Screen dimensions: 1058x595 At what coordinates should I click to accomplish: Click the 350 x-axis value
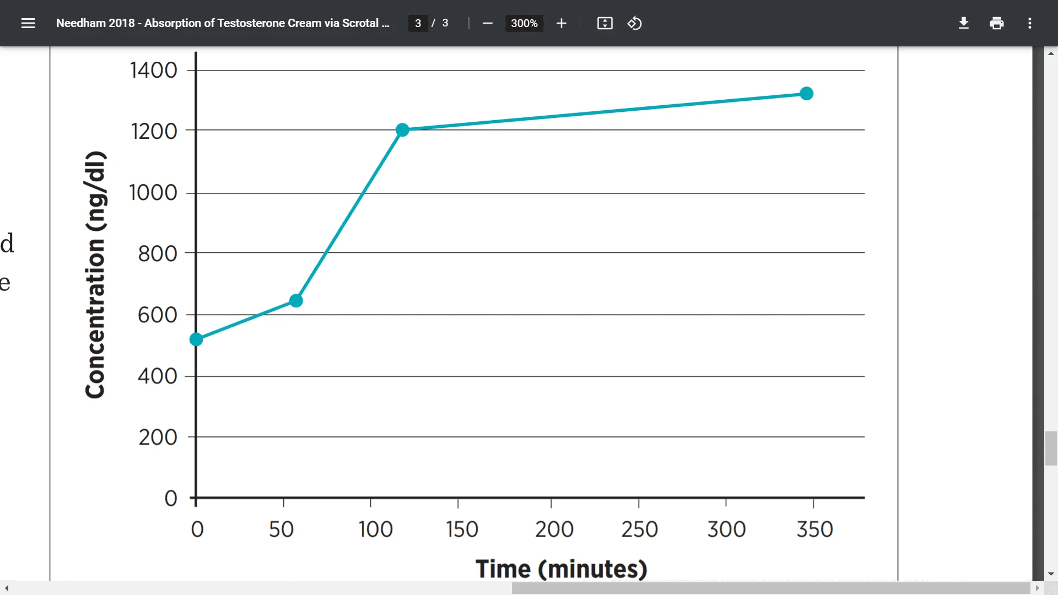[815, 529]
